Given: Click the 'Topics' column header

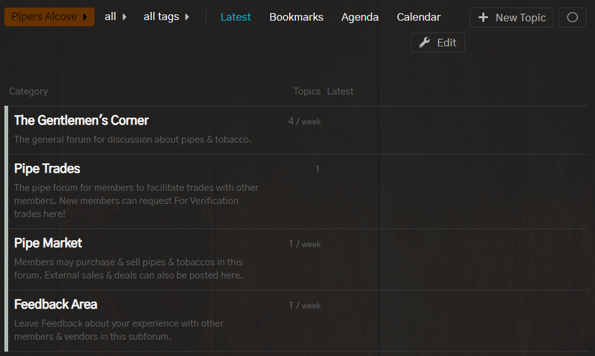Looking at the screenshot, I should 307,91.
